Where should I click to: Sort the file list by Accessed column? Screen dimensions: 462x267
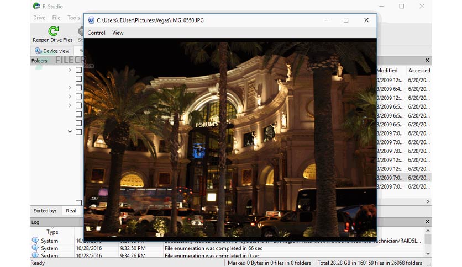[419, 70]
